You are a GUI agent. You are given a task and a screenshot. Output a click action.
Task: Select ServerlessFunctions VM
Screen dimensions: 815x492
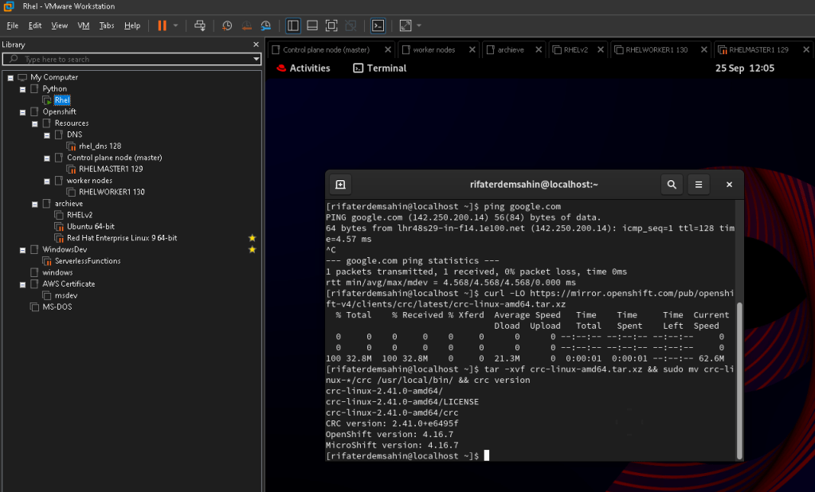tap(88, 261)
